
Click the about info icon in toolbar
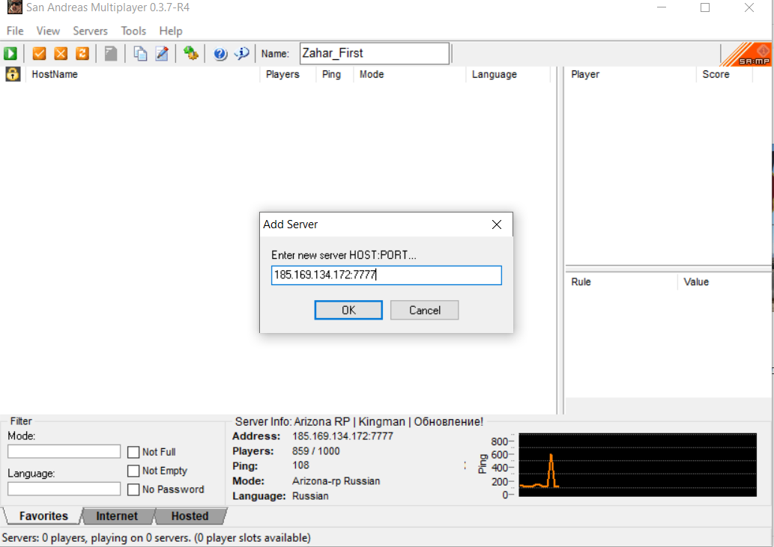point(242,53)
